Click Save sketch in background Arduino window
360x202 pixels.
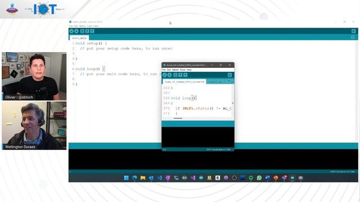92,31
